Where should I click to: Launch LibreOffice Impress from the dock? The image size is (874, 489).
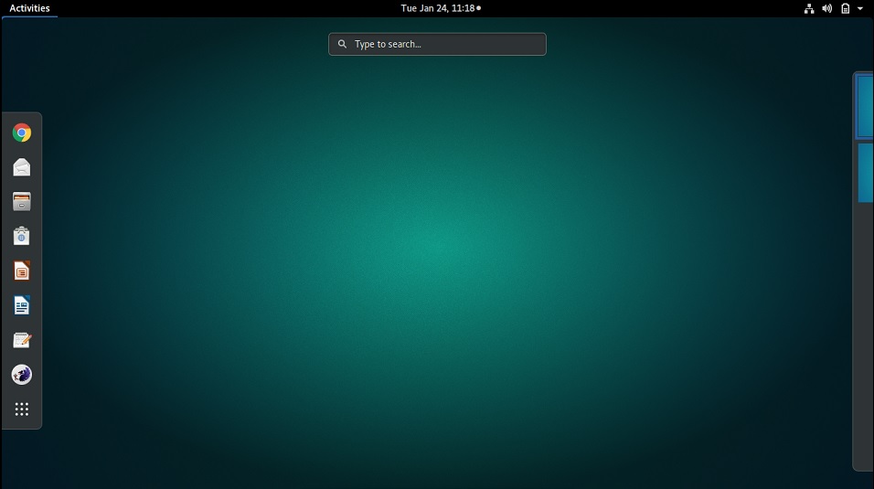pyautogui.click(x=22, y=271)
